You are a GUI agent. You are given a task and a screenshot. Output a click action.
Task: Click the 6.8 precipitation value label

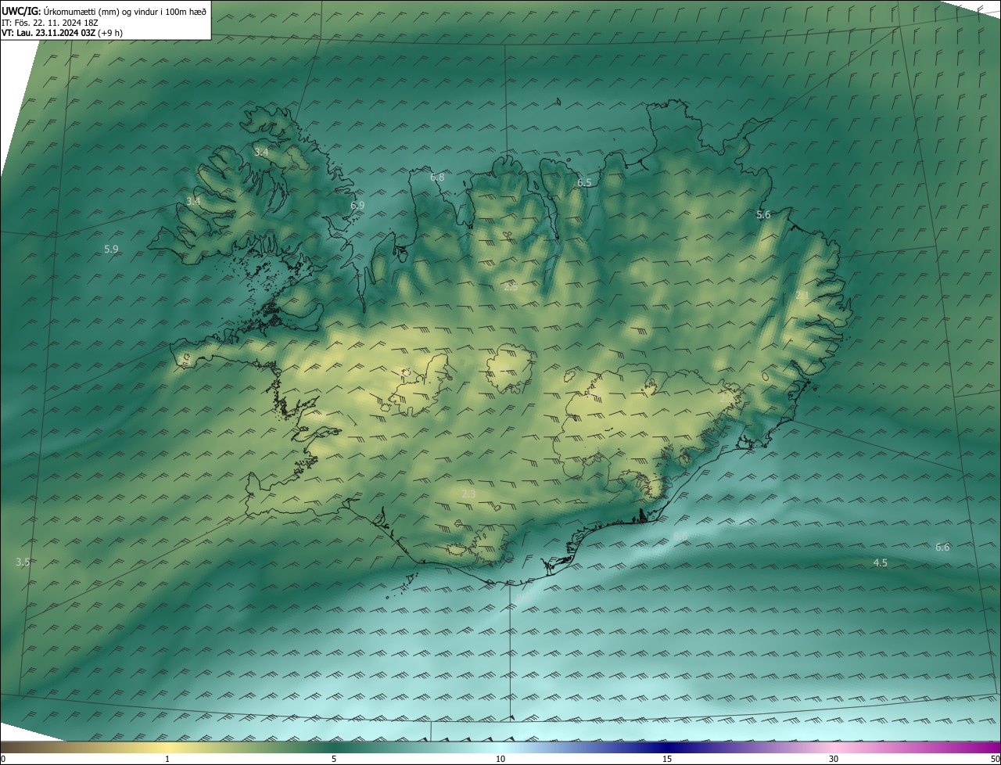coord(437,178)
